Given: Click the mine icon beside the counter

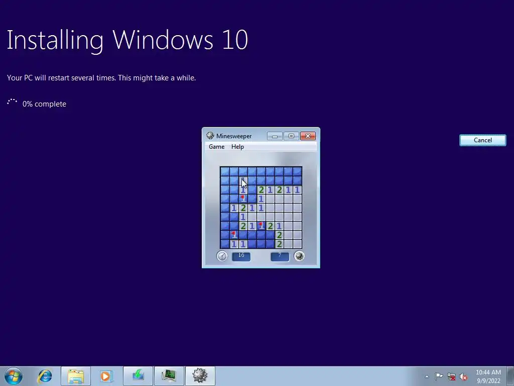Looking at the screenshot, I should [299, 256].
